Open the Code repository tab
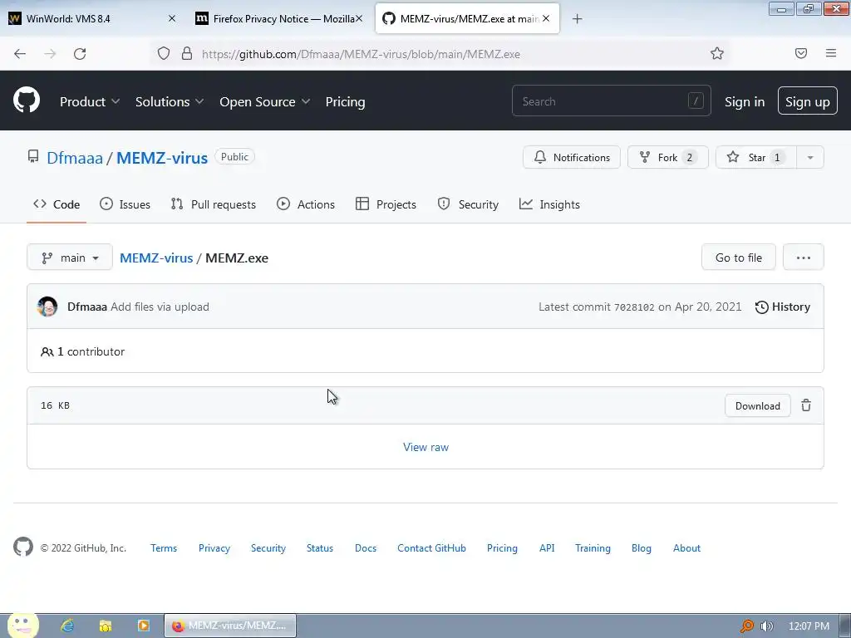The width and height of the screenshot is (851, 638). [57, 204]
